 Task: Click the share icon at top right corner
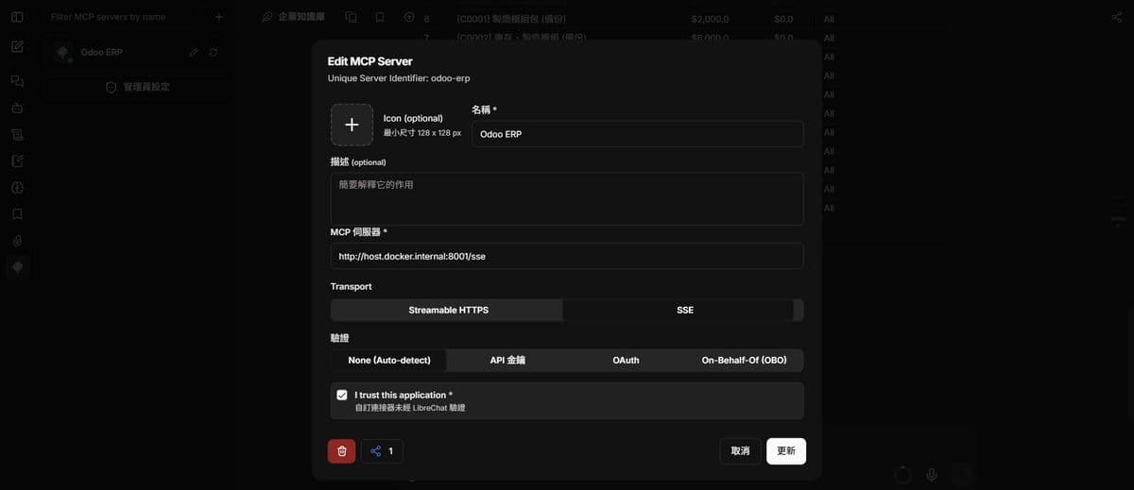(x=1118, y=17)
